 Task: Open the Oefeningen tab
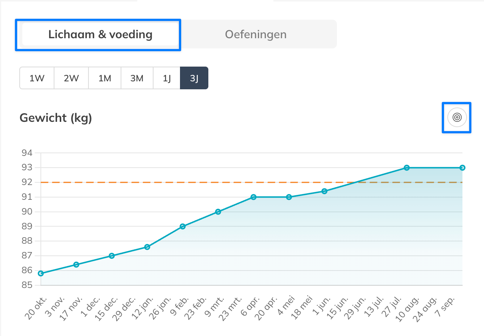coord(256,35)
